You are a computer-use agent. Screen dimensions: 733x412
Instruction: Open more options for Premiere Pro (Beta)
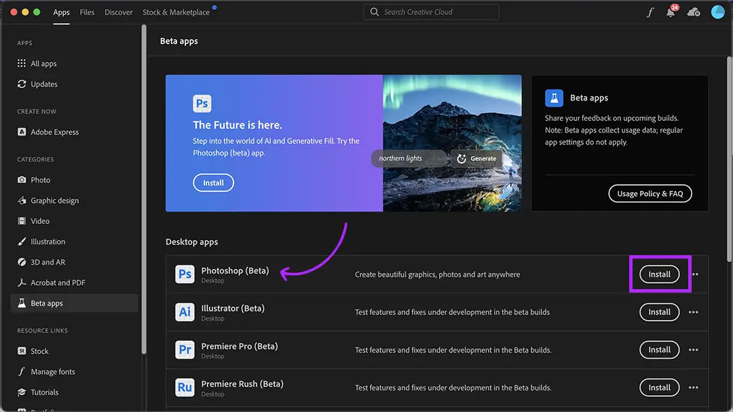[x=693, y=350]
